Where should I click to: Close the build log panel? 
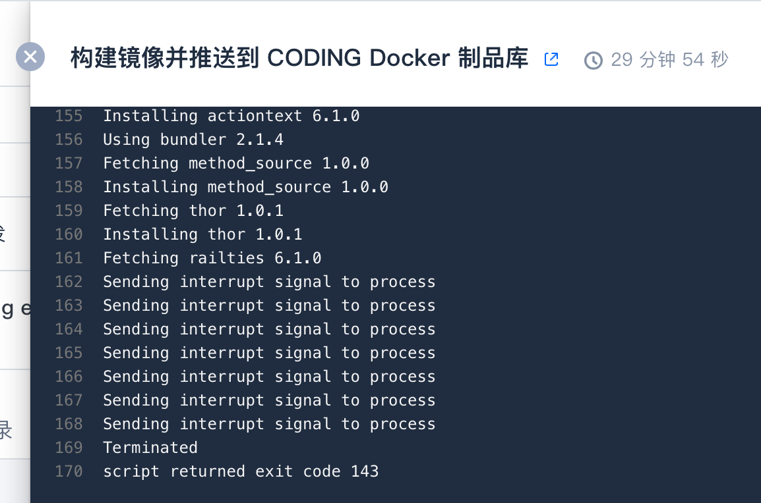point(30,57)
